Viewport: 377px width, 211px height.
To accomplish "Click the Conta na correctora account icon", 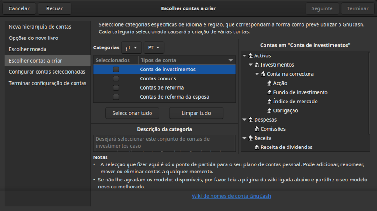I will coord(263,74).
